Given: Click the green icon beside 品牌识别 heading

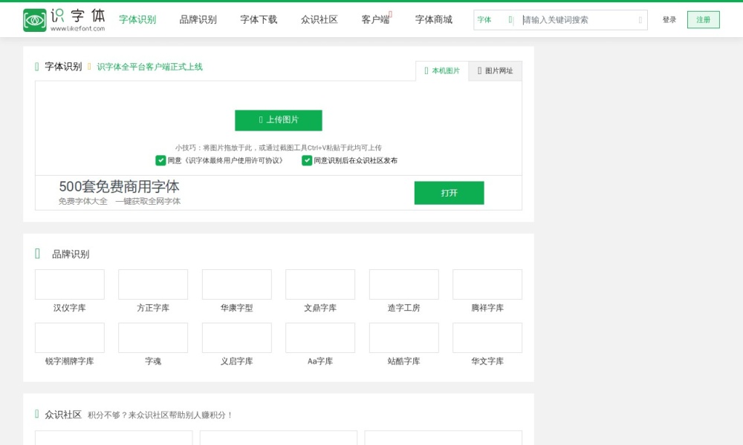Looking at the screenshot, I should coord(36,253).
